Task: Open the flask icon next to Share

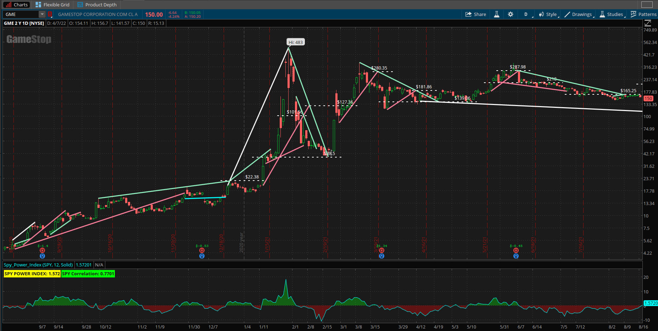Action: coord(497,14)
